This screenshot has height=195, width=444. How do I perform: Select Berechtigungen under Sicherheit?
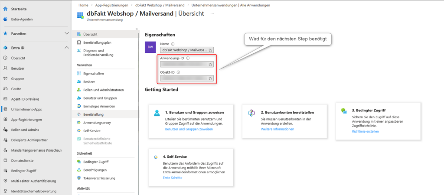pos(95,170)
